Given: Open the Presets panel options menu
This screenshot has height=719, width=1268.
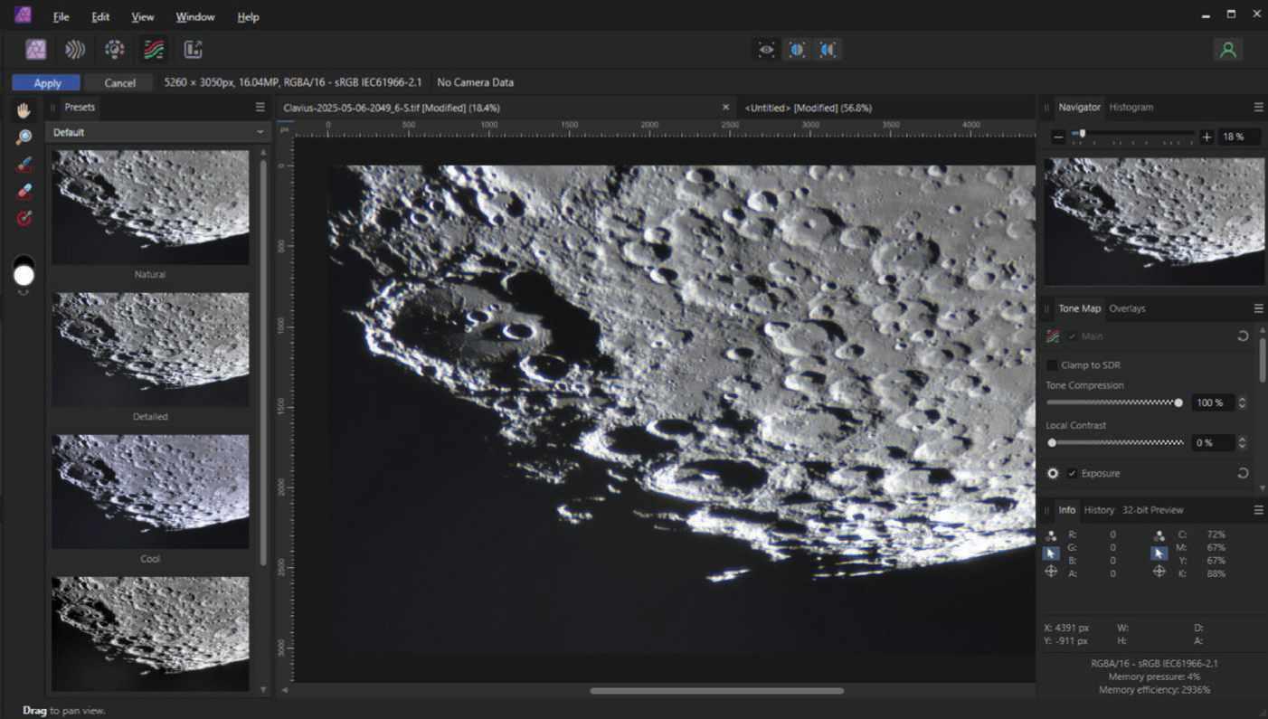Looking at the screenshot, I should [x=260, y=107].
